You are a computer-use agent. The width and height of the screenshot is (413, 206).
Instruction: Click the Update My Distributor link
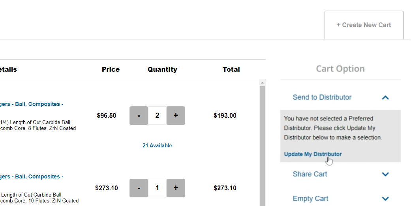tap(313, 154)
